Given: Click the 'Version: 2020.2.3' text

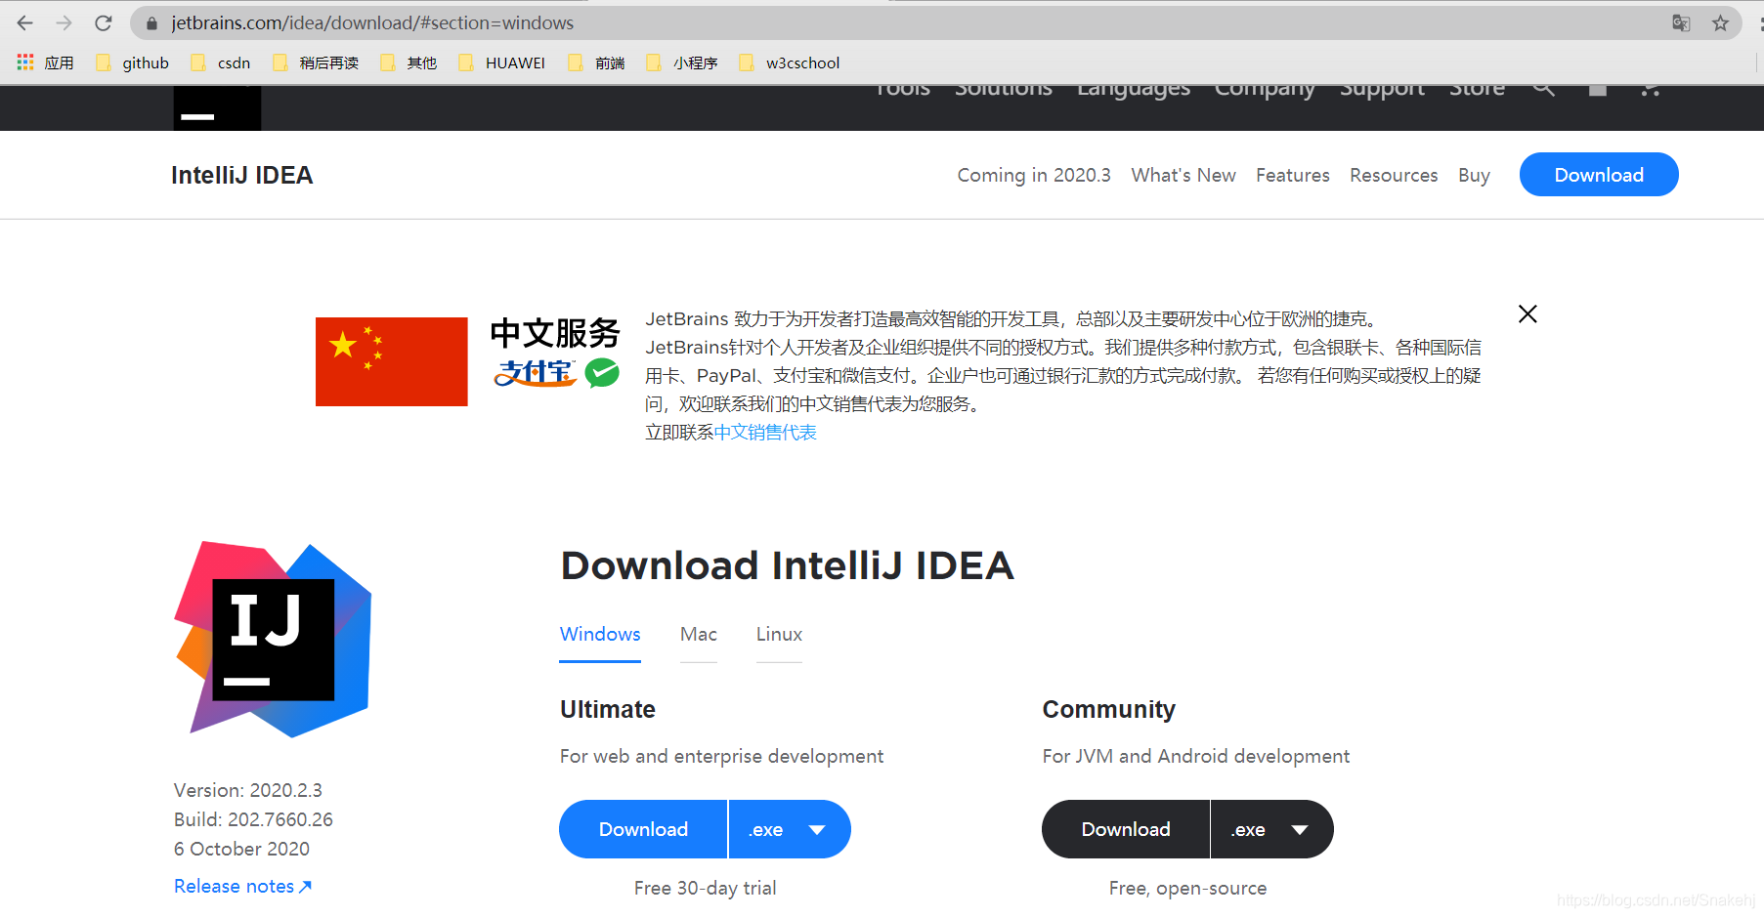Looking at the screenshot, I should point(248,790).
